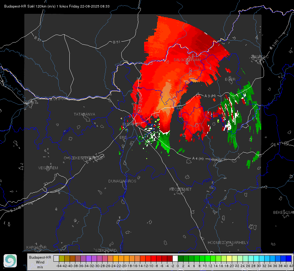Click the SZEKESFEHERVAR city label

(x=86, y=158)
